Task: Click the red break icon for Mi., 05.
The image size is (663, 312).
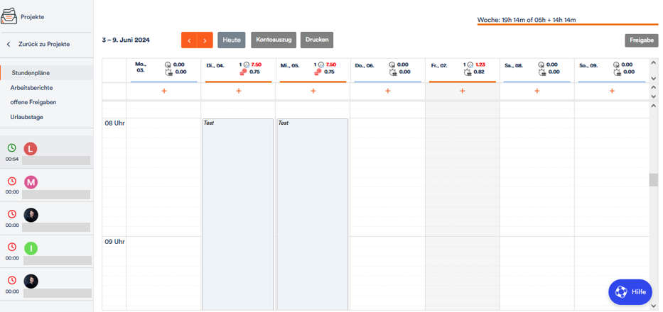Action: point(318,72)
